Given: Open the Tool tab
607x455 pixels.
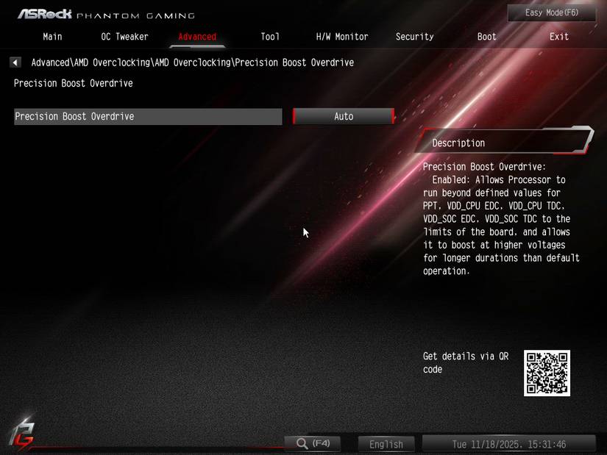Looking at the screenshot, I should point(270,37).
